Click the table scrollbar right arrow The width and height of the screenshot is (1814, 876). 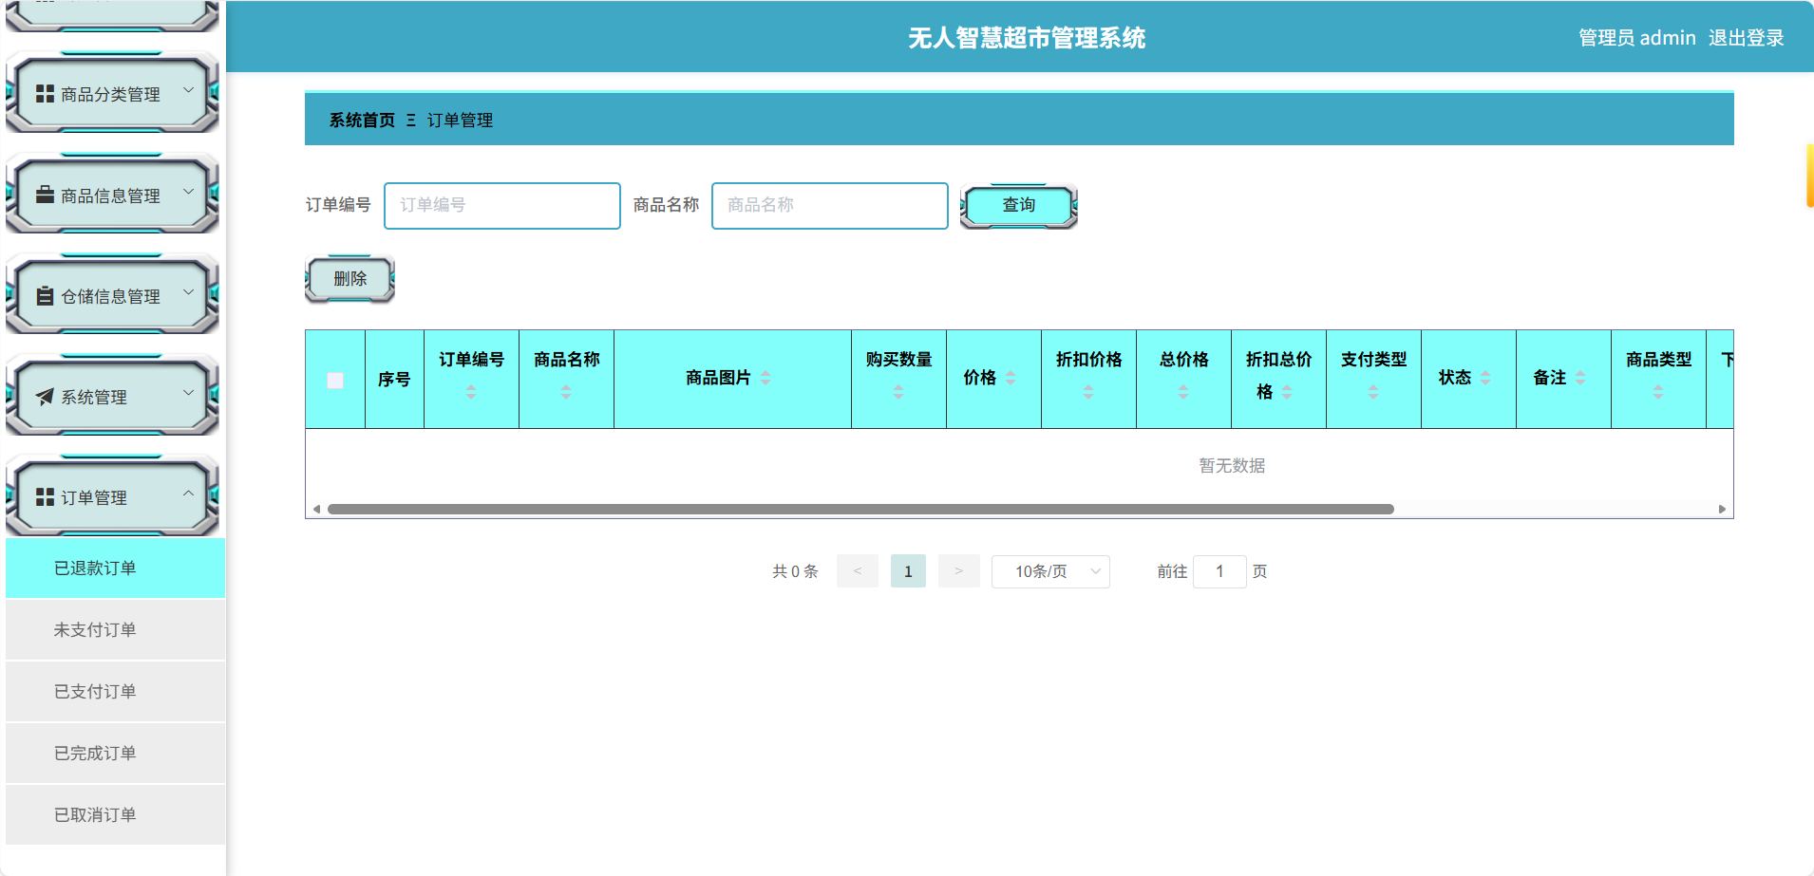coord(1722,510)
